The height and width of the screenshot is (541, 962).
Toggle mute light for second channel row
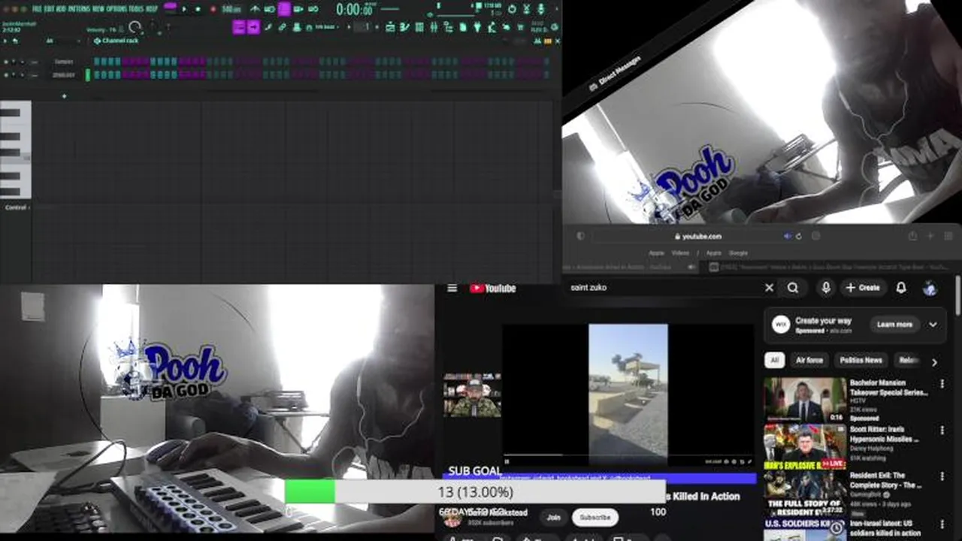click(x=6, y=74)
